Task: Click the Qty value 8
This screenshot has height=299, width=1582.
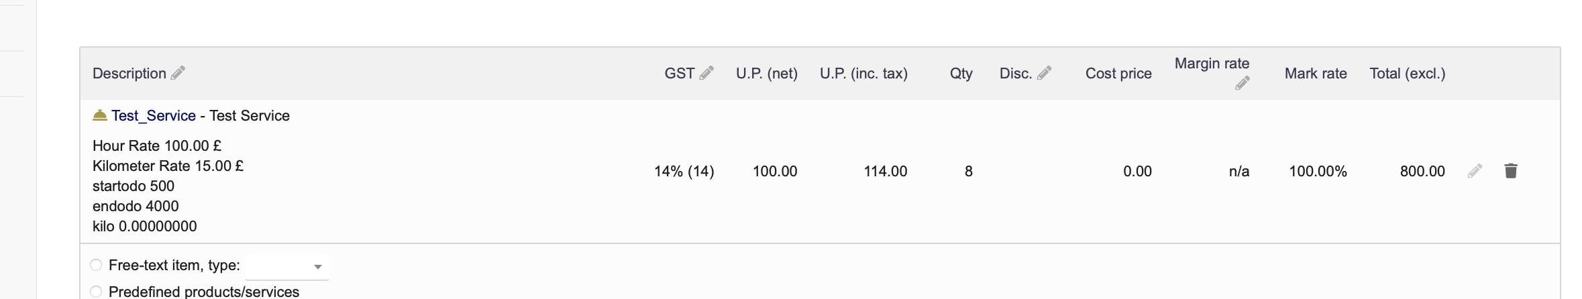Action: click(969, 171)
